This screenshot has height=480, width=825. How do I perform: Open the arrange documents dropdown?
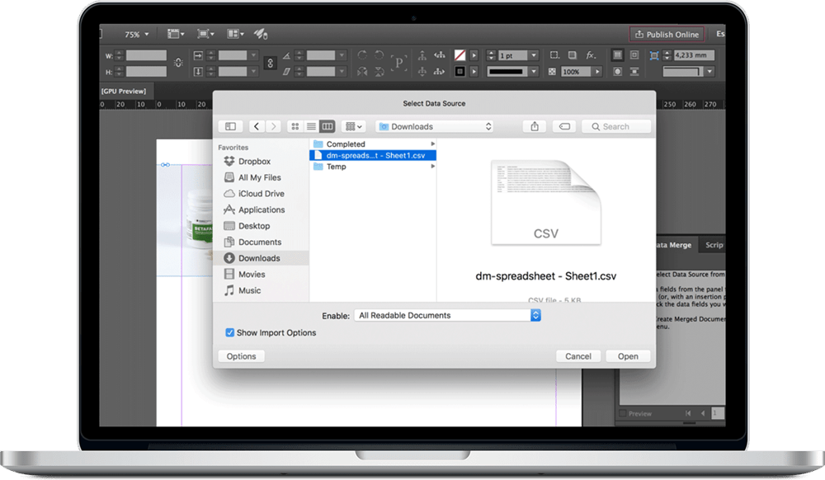tap(236, 34)
